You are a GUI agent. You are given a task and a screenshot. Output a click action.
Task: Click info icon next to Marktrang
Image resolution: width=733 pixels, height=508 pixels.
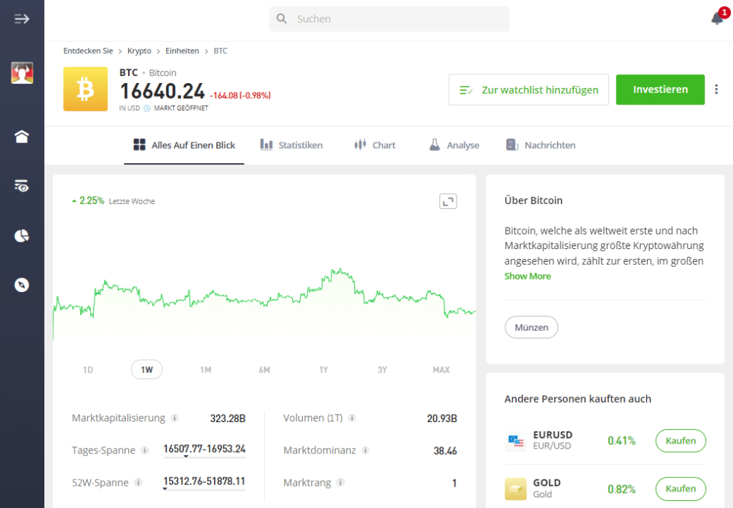(340, 482)
